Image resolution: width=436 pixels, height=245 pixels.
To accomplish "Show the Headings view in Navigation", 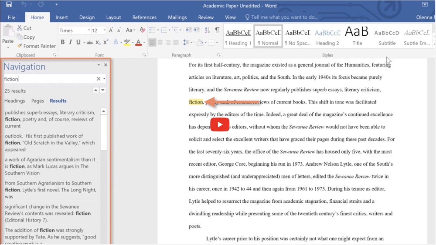I will 15,101.
